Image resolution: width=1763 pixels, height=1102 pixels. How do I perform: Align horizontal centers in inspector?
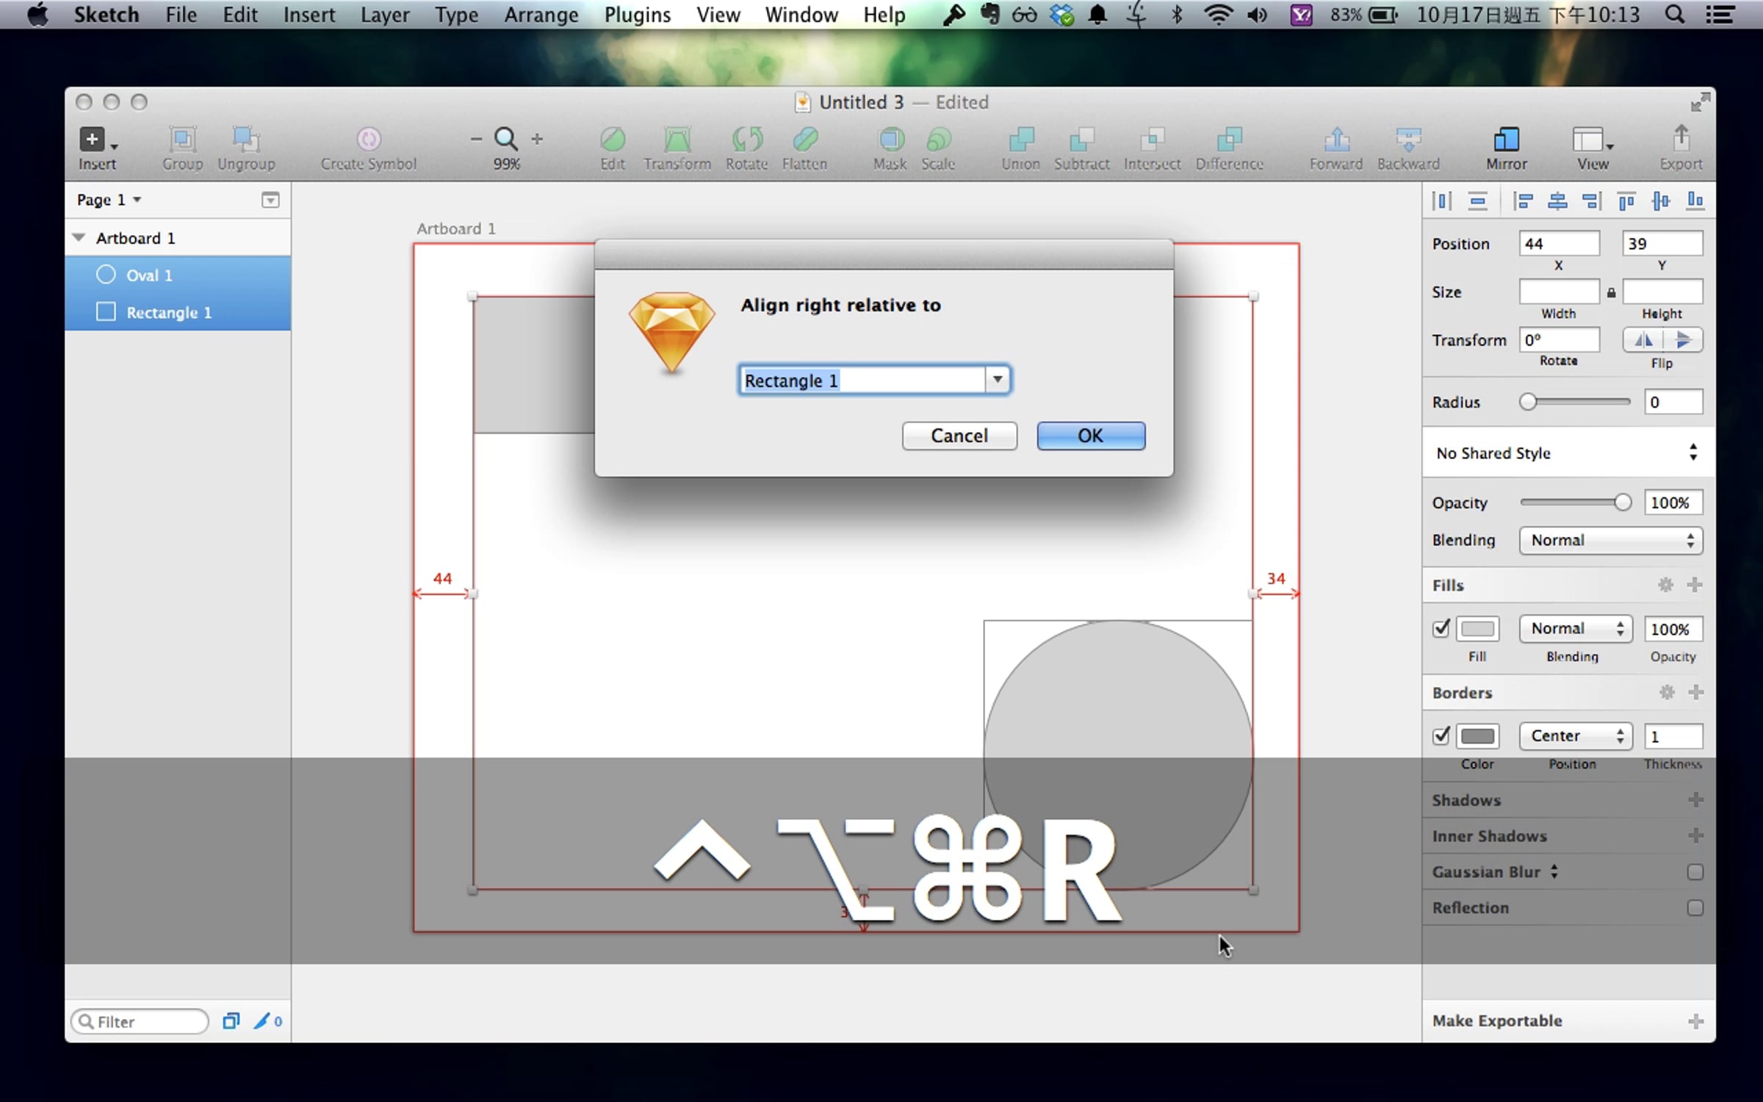1557,201
